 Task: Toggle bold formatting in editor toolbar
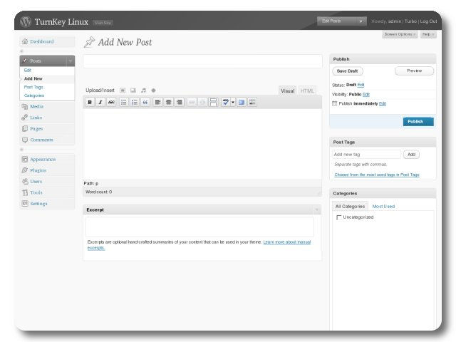(x=90, y=102)
